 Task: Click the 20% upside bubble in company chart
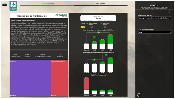pos(94,60)
